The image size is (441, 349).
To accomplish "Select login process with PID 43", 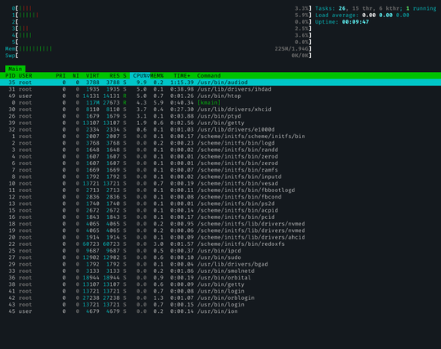I will [x=221, y=305].
